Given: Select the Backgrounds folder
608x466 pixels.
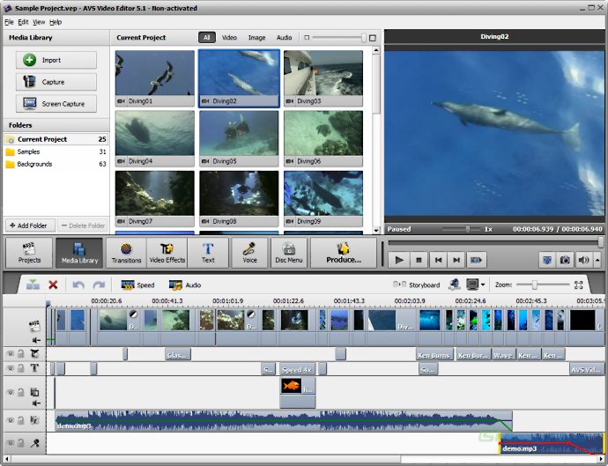Looking at the screenshot, I should point(56,164).
